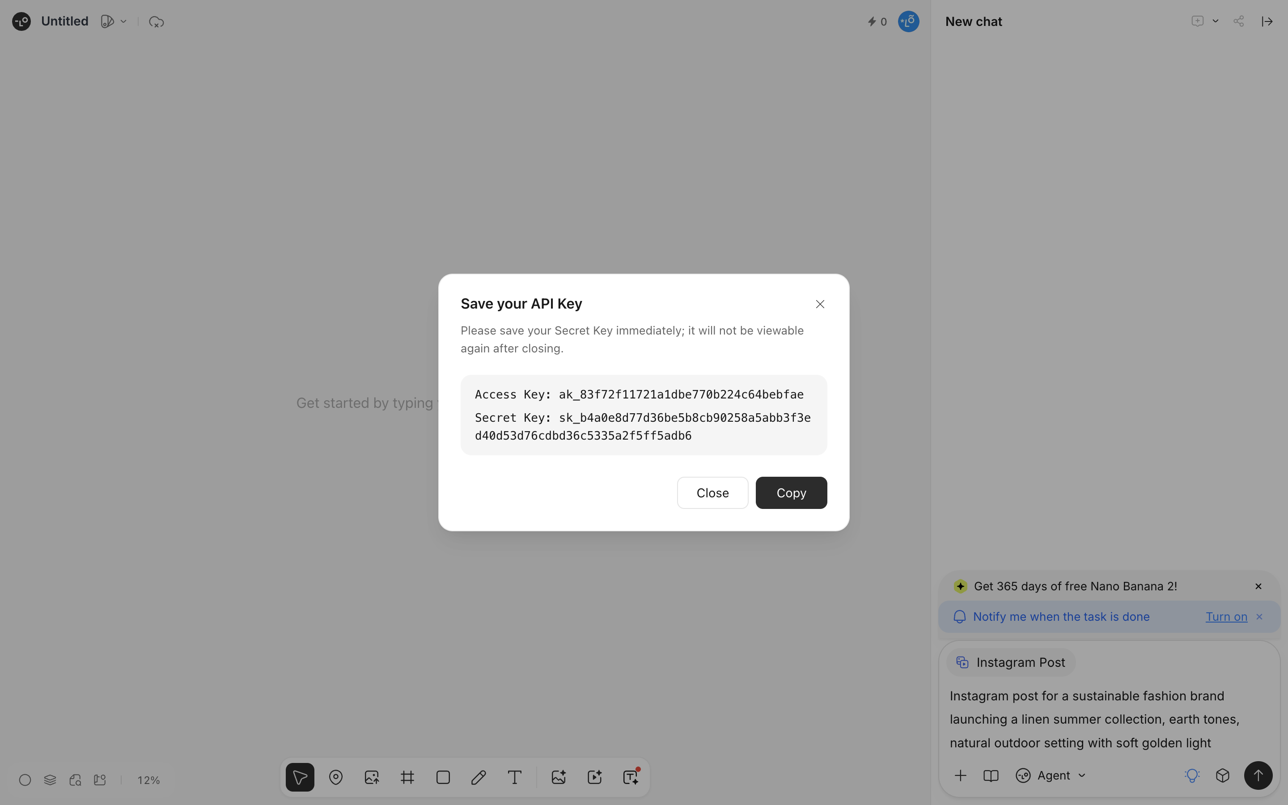Image resolution: width=1288 pixels, height=805 pixels.
Task: Dismiss dialog with the X icon
Action: point(820,304)
